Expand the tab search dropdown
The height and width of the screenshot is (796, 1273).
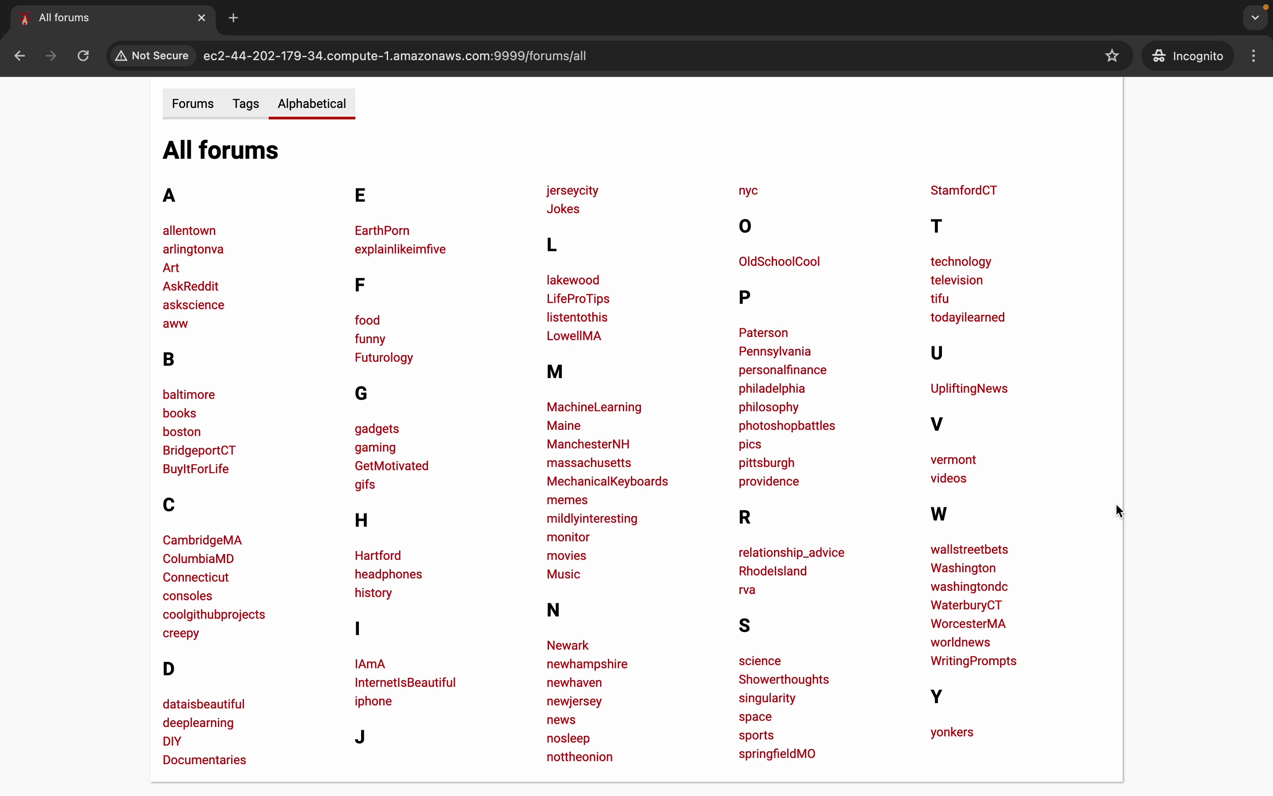(x=1255, y=18)
